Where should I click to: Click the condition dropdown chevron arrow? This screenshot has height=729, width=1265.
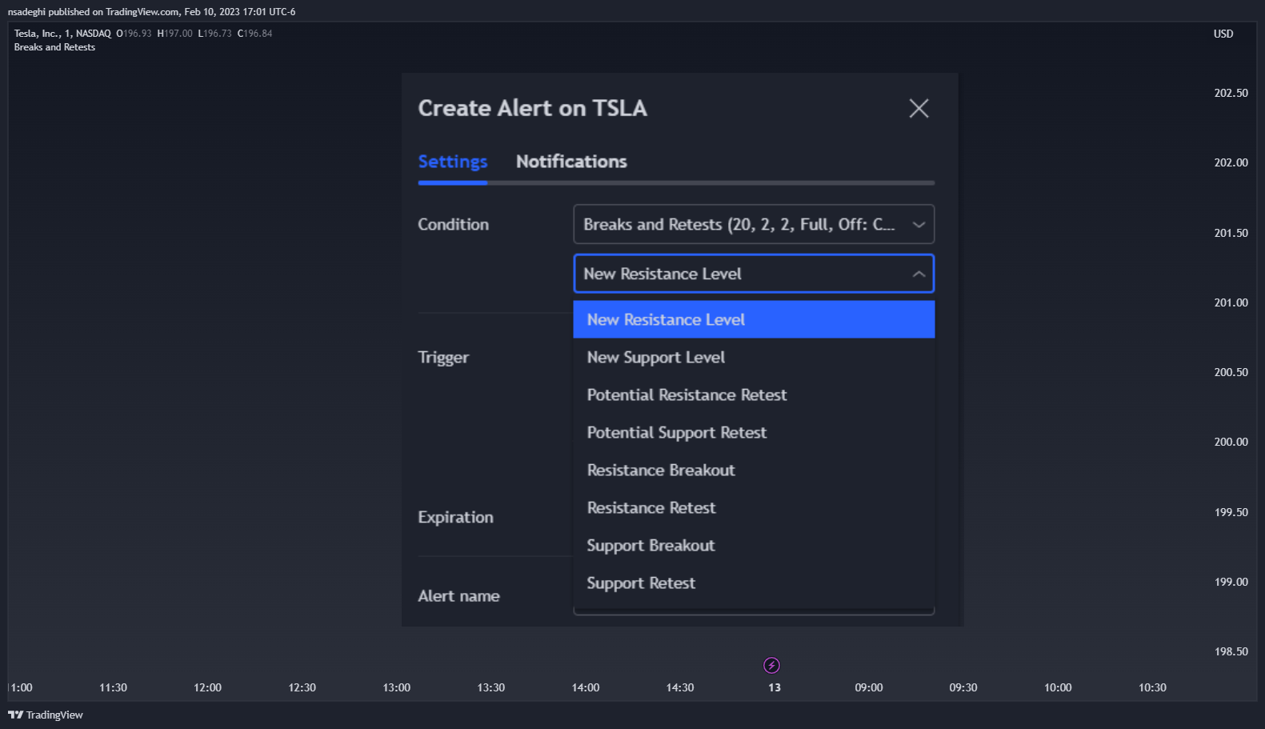pos(919,225)
